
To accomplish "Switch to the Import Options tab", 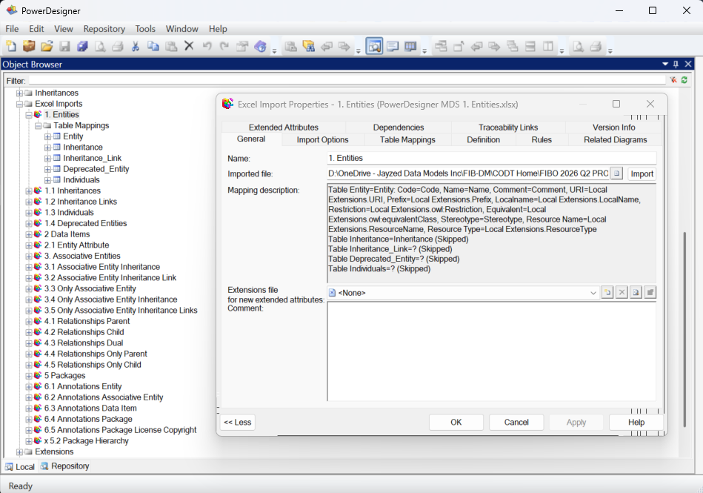I will click(322, 139).
